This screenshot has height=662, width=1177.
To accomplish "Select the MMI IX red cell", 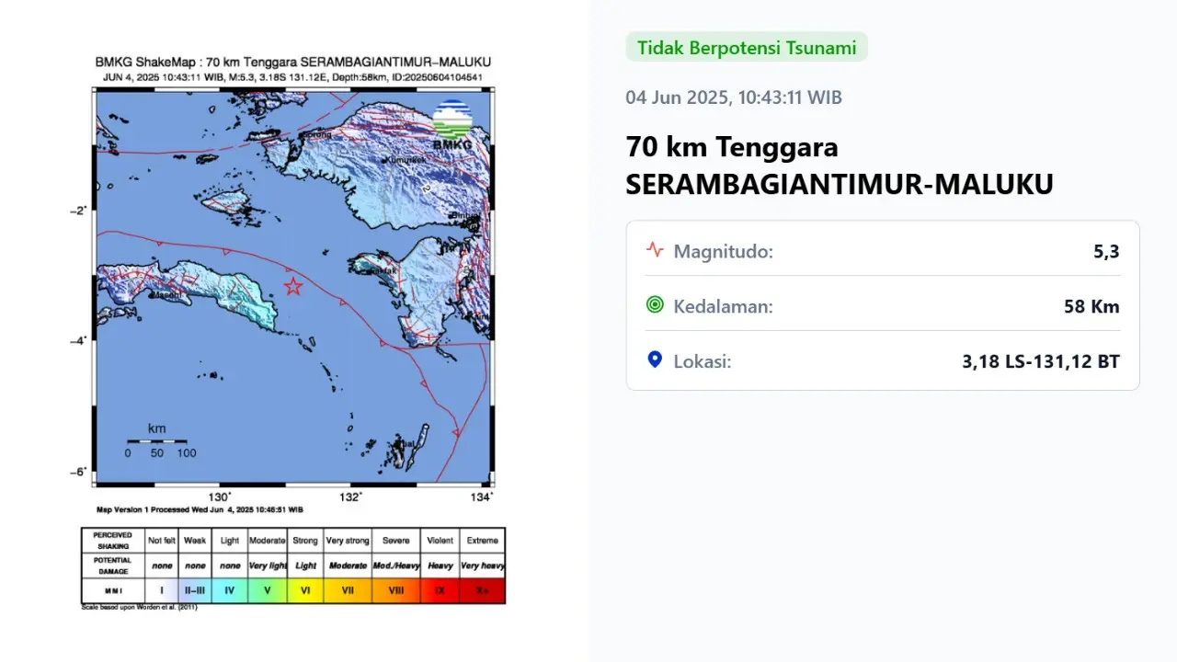I will [x=440, y=590].
